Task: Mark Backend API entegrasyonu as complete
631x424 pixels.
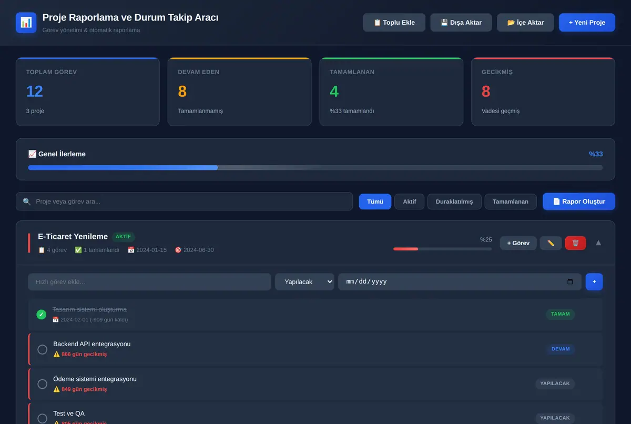Action: tap(43, 349)
